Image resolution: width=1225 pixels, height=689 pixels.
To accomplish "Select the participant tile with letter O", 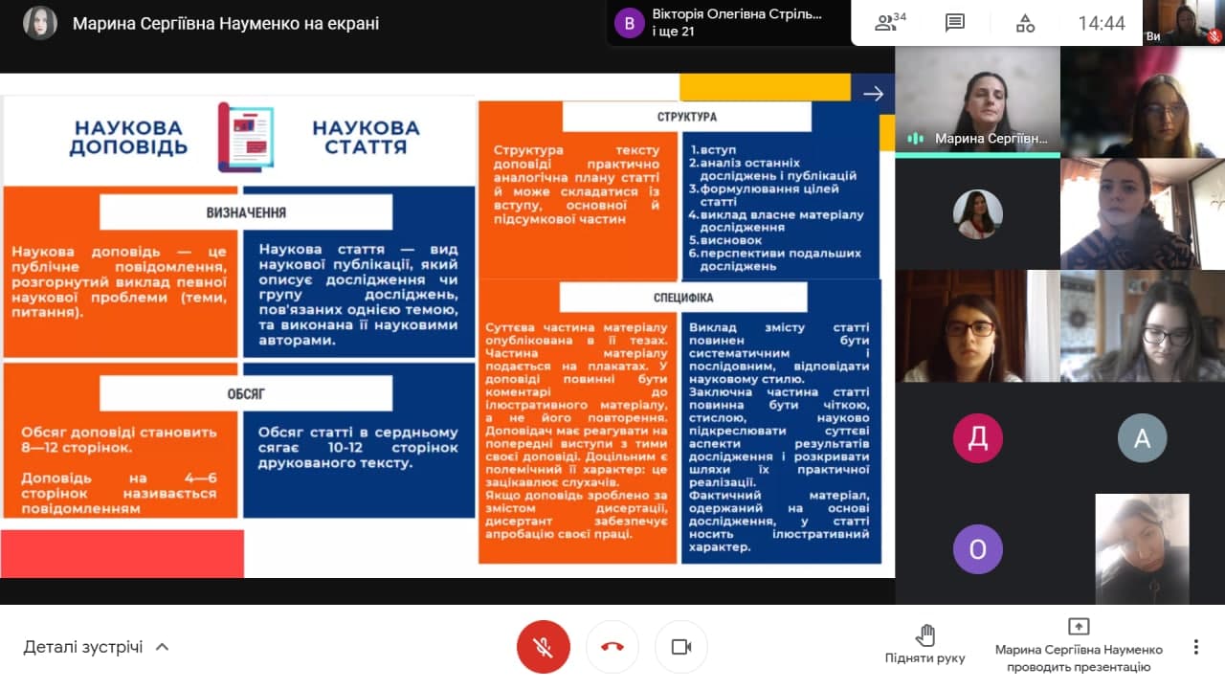I will pos(977,549).
